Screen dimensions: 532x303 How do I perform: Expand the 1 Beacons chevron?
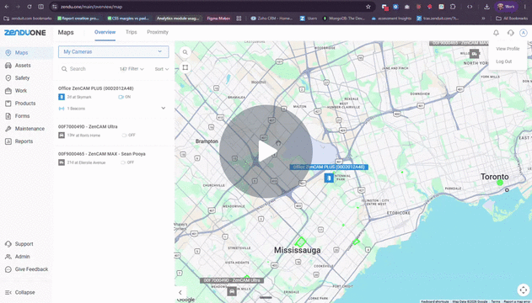[164, 109]
